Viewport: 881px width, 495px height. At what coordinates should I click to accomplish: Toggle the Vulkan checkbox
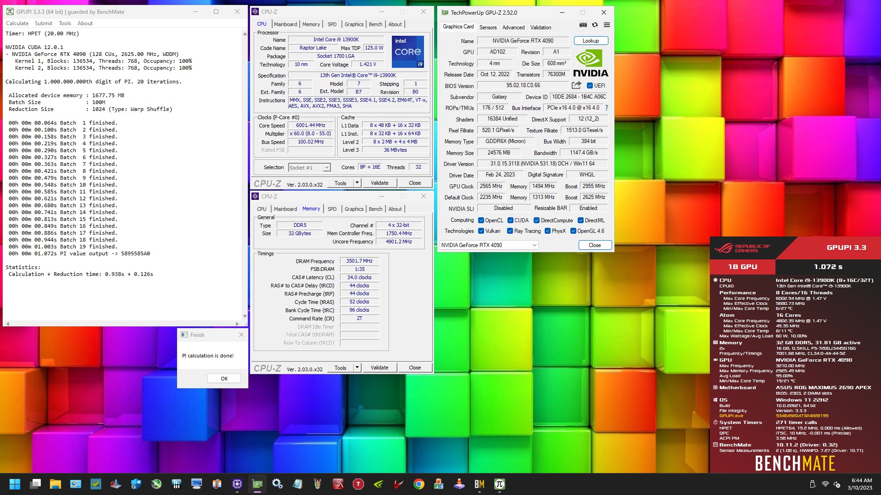tap(481, 231)
